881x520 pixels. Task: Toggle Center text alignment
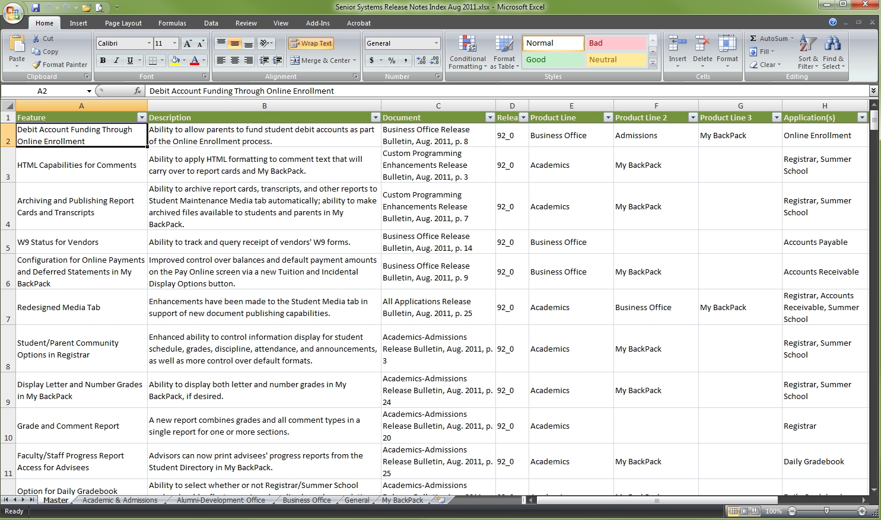tap(235, 60)
